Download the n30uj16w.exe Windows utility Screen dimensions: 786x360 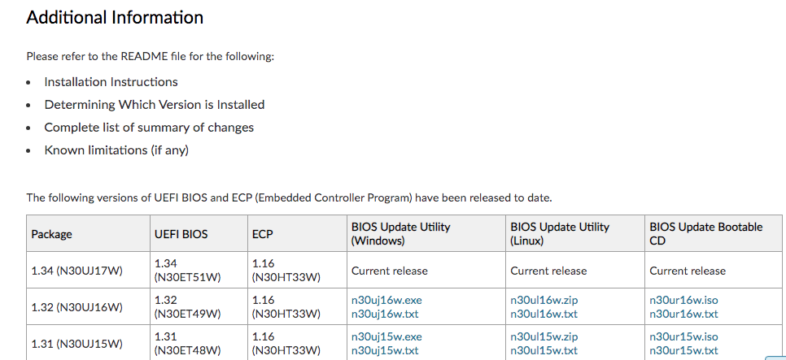coord(386,300)
